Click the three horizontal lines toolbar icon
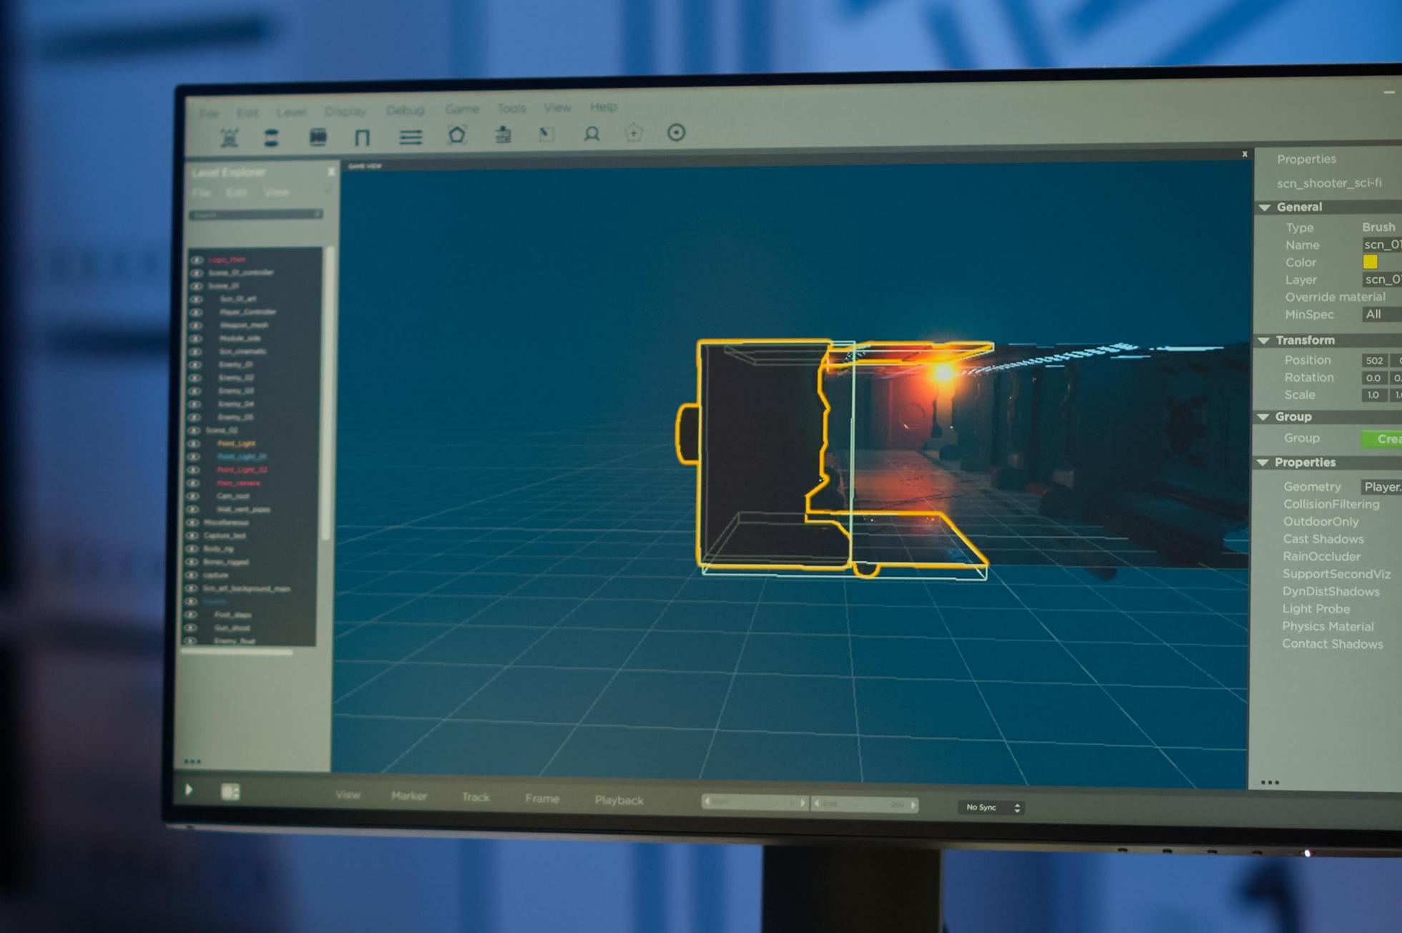This screenshot has width=1402, height=933. click(x=411, y=137)
